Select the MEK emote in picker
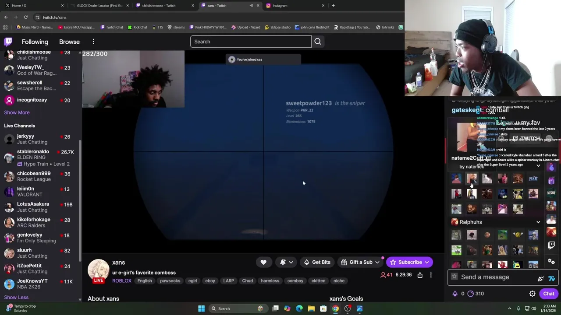Viewport: 561px width, 315px height. (x=533, y=178)
